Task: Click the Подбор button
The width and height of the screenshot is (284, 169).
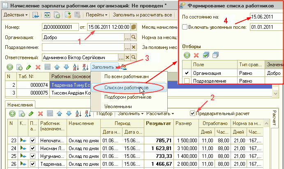Action: 104,113
